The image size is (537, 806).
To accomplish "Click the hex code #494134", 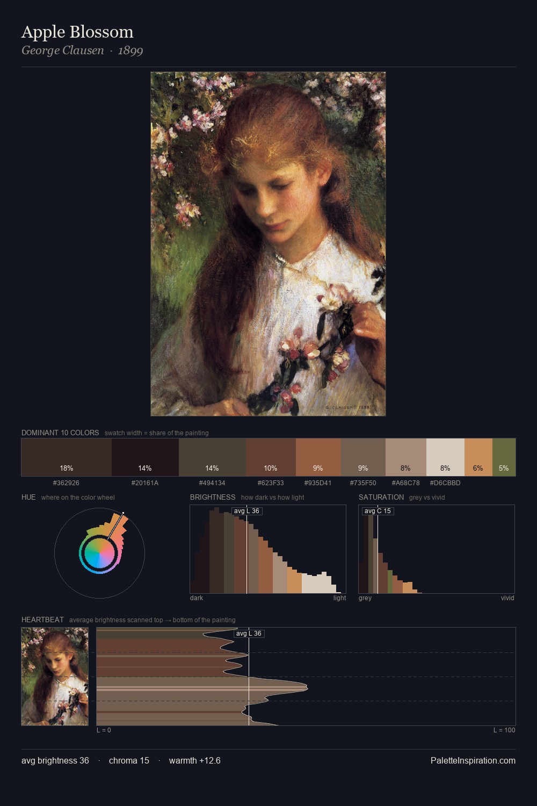I will [212, 483].
